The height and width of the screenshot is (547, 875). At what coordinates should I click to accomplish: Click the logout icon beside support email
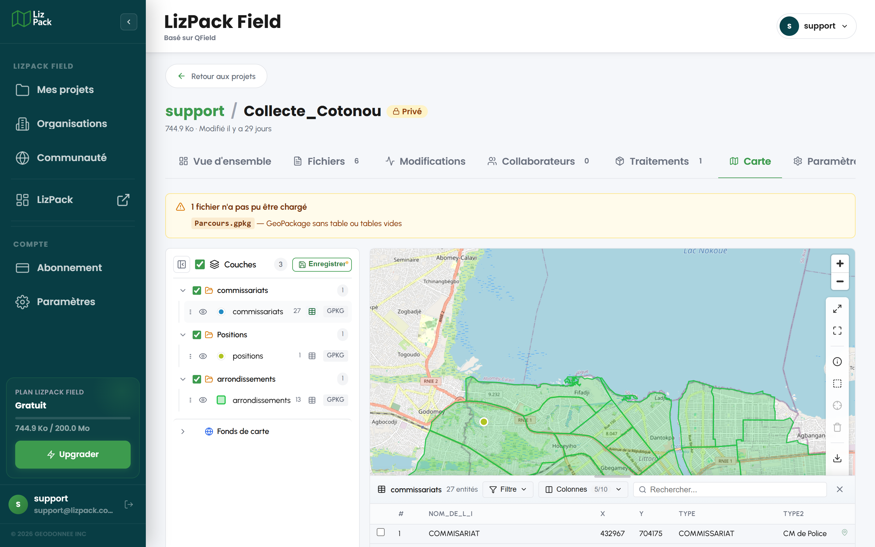129,504
